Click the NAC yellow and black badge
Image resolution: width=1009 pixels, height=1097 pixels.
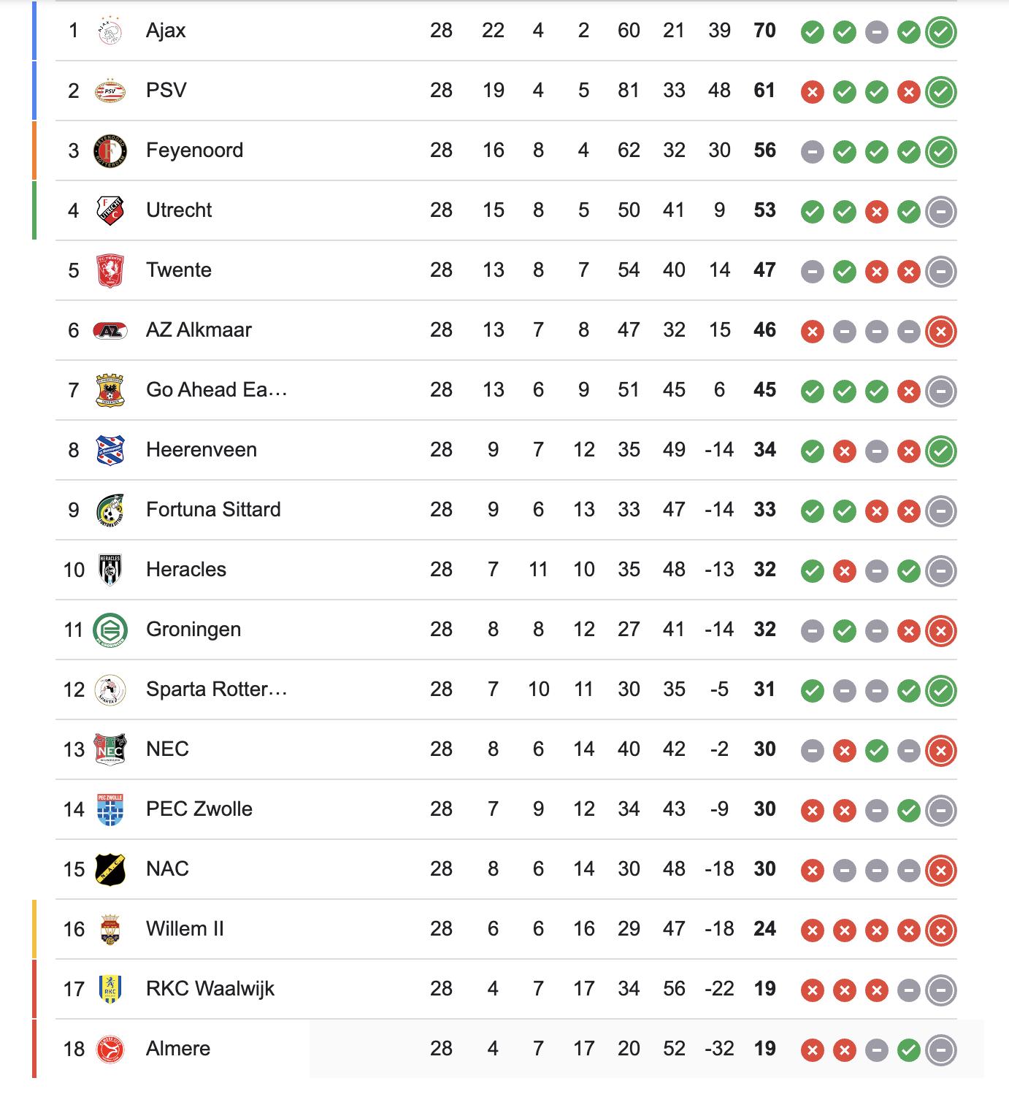point(110,870)
